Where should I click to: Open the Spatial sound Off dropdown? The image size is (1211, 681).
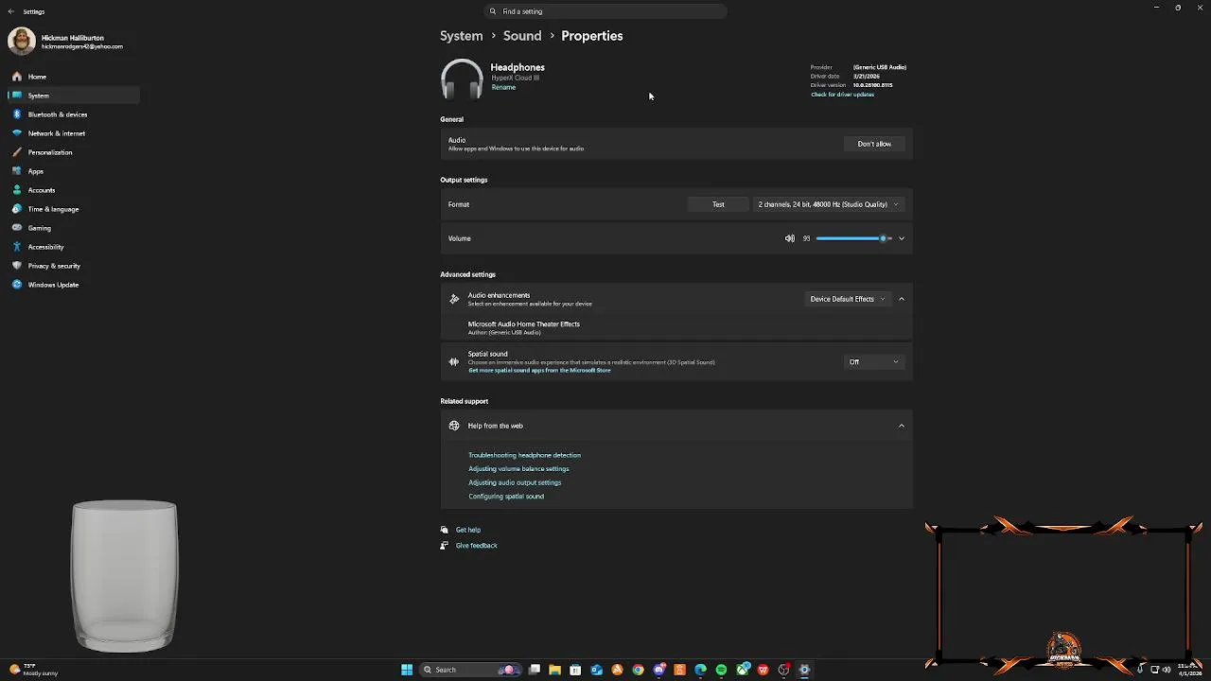(873, 361)
